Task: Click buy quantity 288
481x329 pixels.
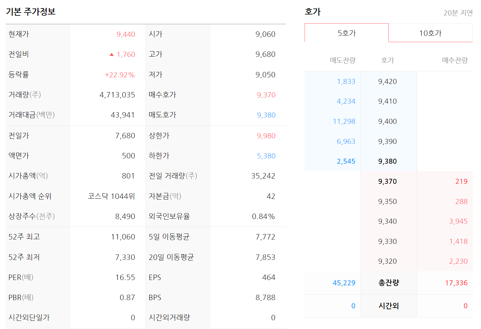Action: (461, 202)
